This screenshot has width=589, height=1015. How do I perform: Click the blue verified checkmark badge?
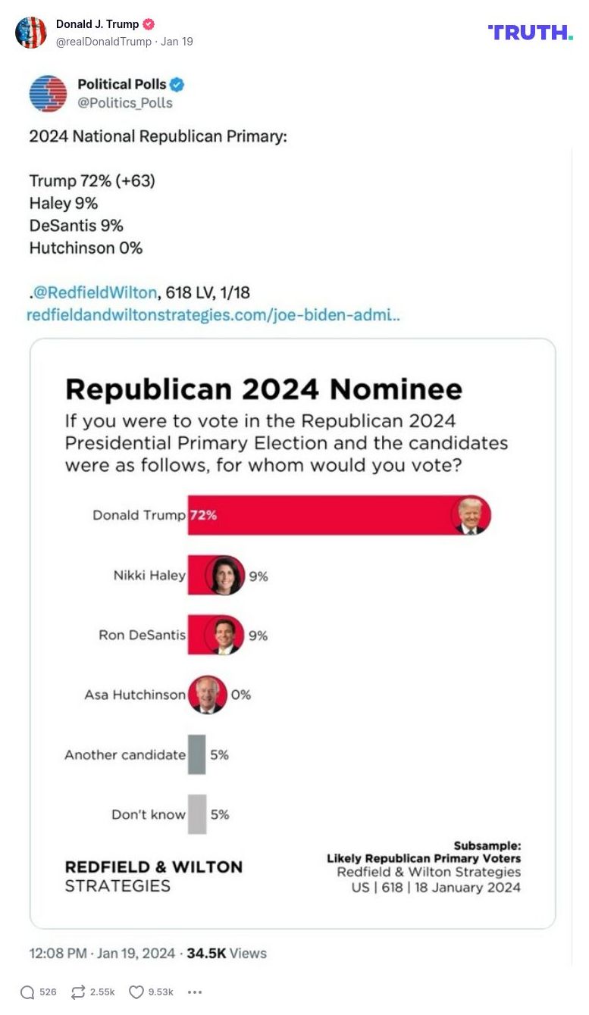click(177, 85)
